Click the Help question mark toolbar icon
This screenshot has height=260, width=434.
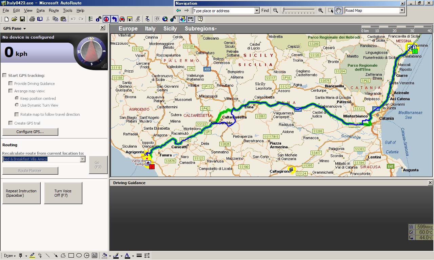coord(200,19)
